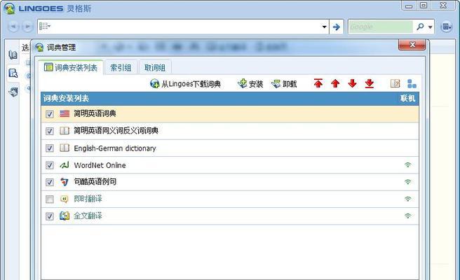Switch to the 索引组 tab
Image resolution: width=460 pixels, height=280 pixels.
(x=121, y=68)
